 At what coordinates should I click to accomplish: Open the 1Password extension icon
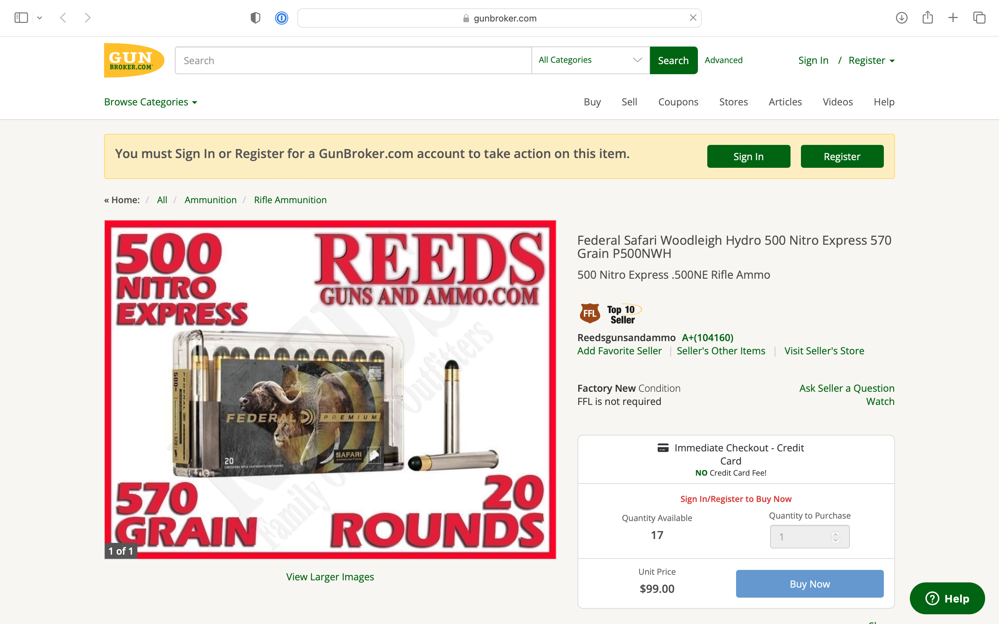[x=282, y=18]
